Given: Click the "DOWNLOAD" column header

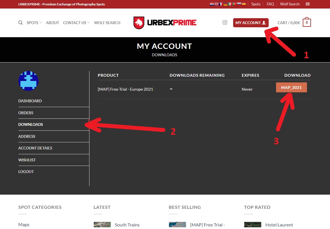Looking at the screenshot, I should [x=297, y=75].
